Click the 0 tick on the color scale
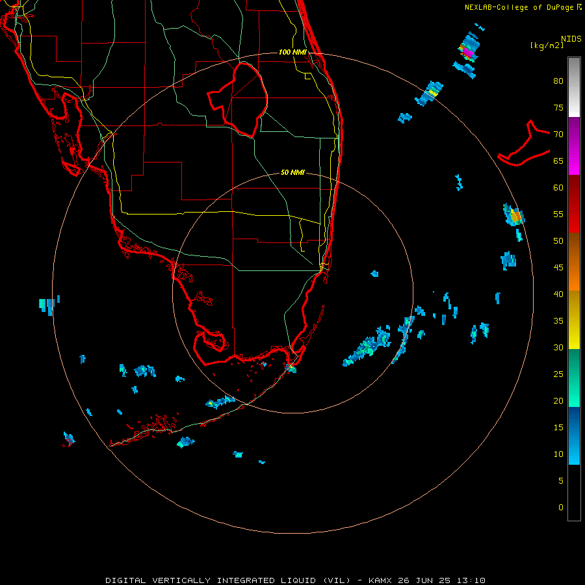 point(561,508)
